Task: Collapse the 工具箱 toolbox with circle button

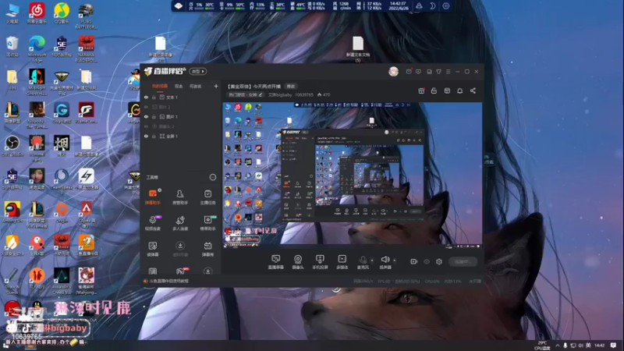Action: pyautogui.click(x=213, y=177)
